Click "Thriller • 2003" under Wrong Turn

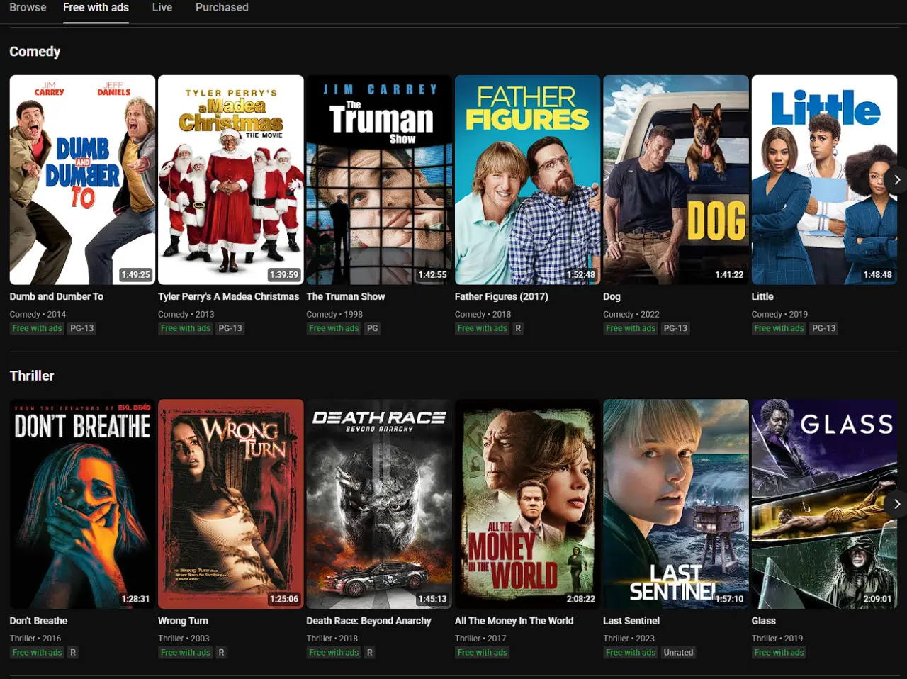[x=184, y=638]
